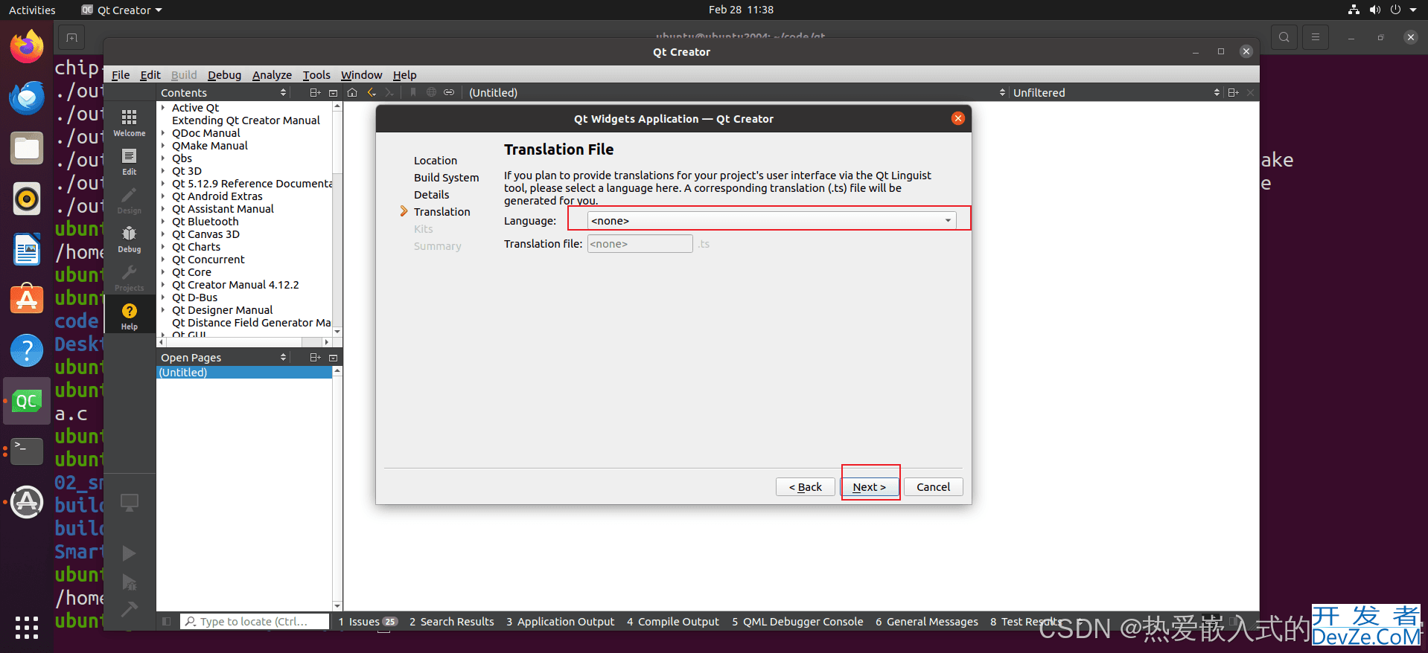The width and height of the screenshot is (1428, 653).
Task: Open Ubuntu Software from the dock
Action: tap(27, 300)
